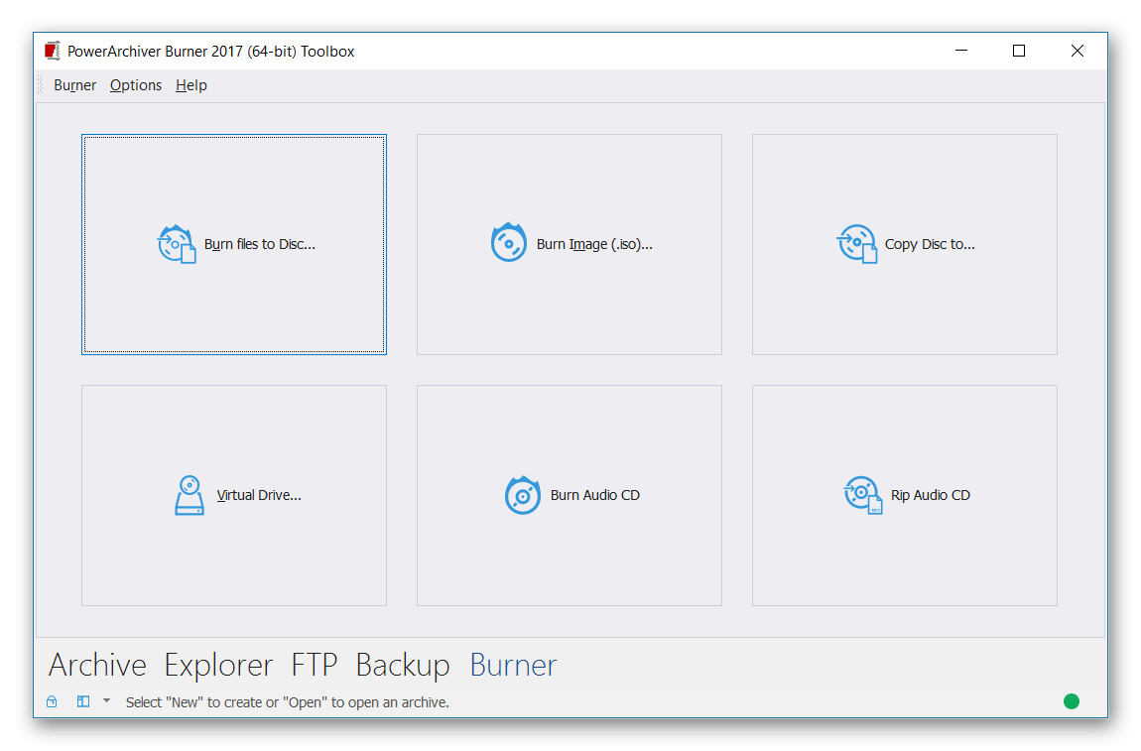Switch to the FTP tab
1141x751 pixels.
coord(314,665)
